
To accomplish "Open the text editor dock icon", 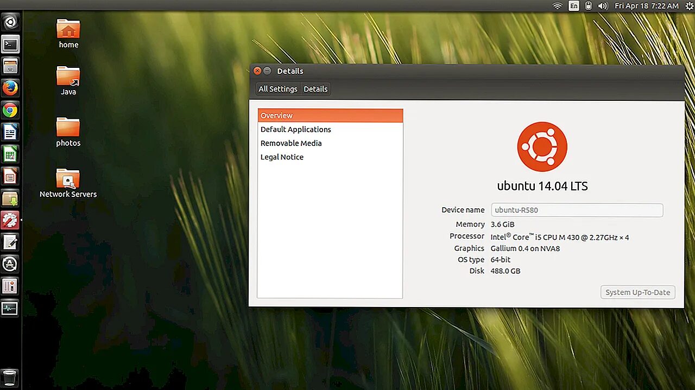I will 10,242.
